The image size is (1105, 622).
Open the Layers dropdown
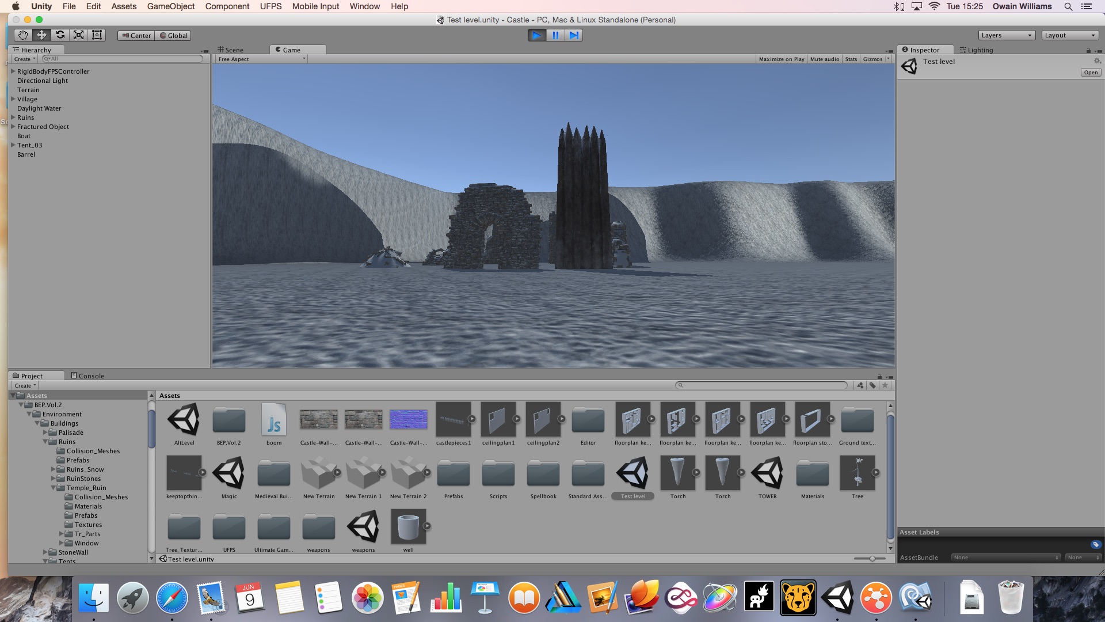(1007, 35)
